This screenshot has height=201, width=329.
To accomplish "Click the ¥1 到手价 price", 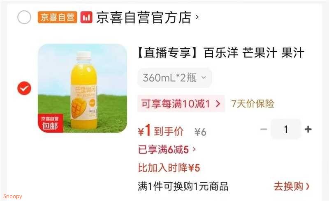I will [161, 131].
